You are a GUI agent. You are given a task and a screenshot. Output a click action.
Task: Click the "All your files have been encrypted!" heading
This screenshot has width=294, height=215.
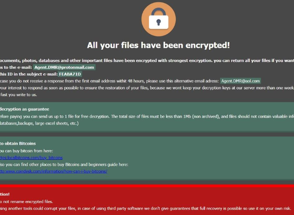(x=158, y=45)
